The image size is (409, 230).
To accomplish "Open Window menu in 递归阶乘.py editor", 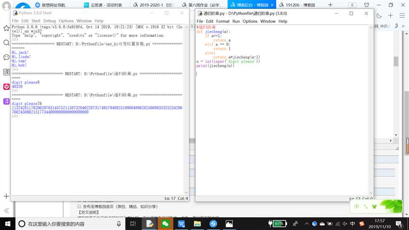I will [268, 21].
